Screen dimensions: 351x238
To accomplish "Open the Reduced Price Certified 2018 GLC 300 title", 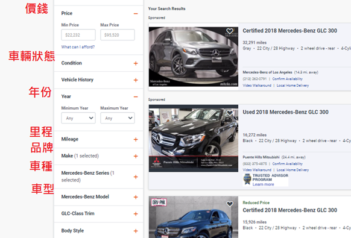I will click(x=290, y=210).
